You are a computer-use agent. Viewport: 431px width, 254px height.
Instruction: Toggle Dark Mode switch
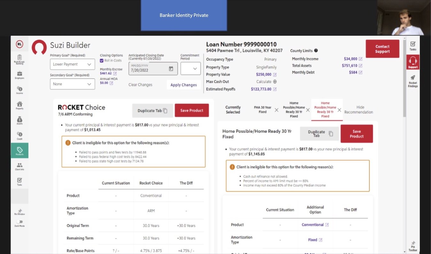(x=19, y=222)
